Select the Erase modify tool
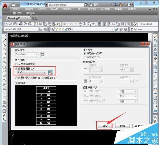159x145 pixels. coord(155,37)
